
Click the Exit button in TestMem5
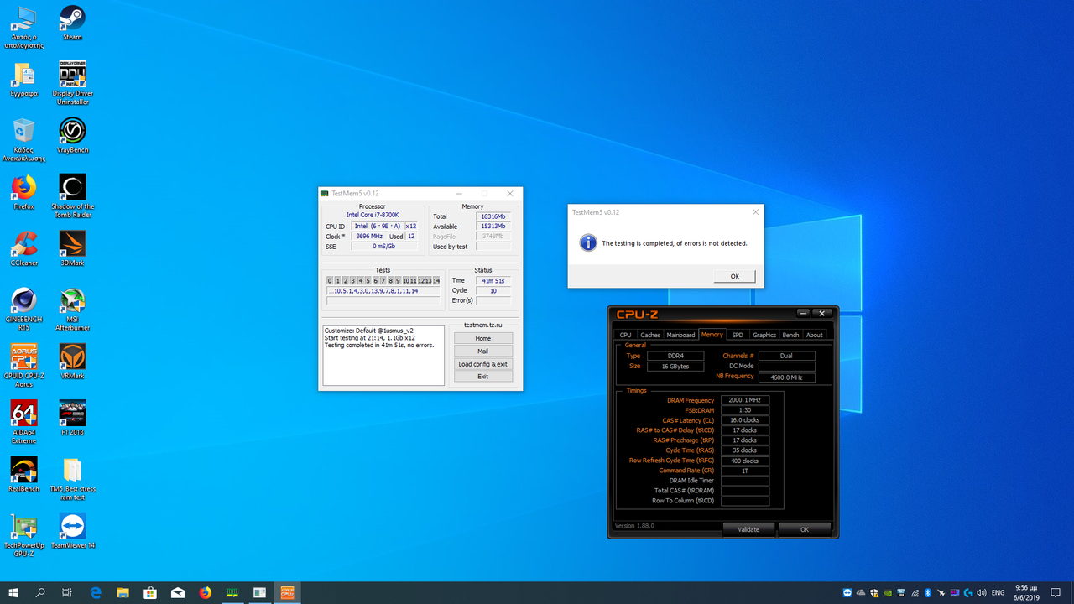[483, 376]
